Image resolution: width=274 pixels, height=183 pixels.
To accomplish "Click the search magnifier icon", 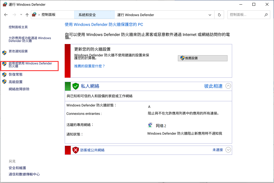I will tap(266, 15).
